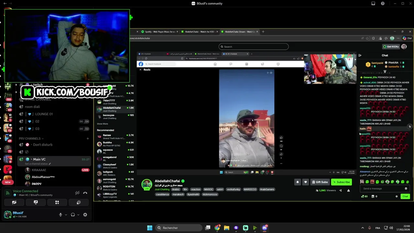
Task: Bookmark the page with the star icon
Action: (367, 38)
